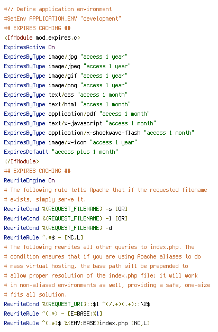Click the ExpiresActive On directive
218x332 pixels.
coord(29,47)
